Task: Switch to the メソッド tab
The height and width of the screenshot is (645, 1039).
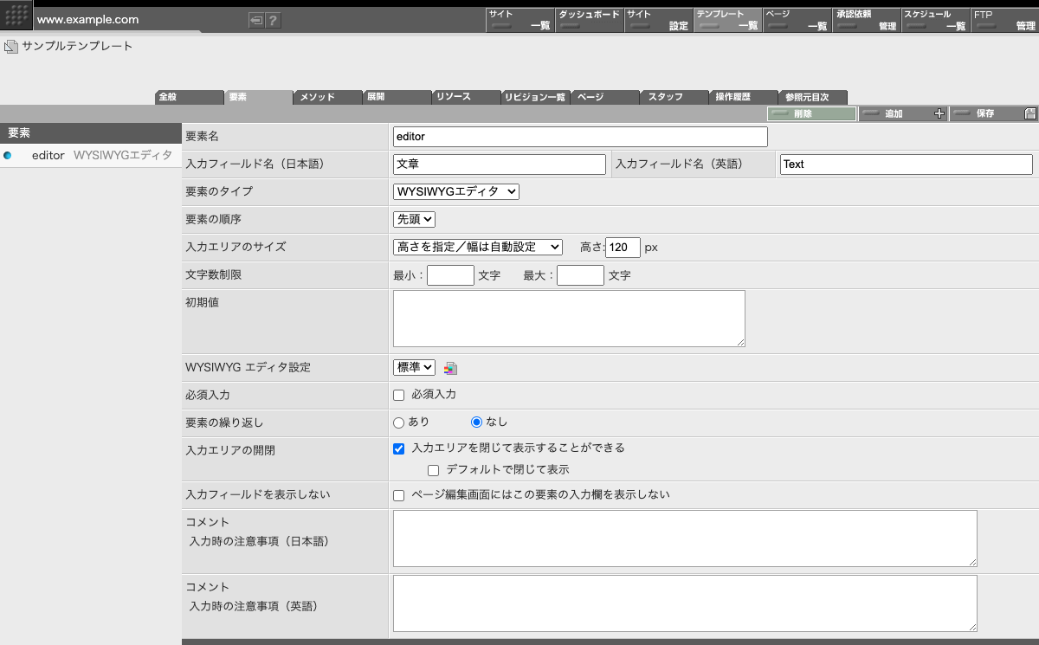Action: coord(327,96)
